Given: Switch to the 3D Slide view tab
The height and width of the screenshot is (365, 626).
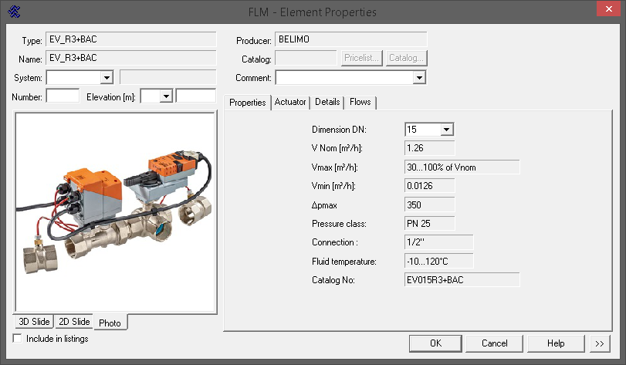Looking at the screenshot, I should tap(33, 322).
